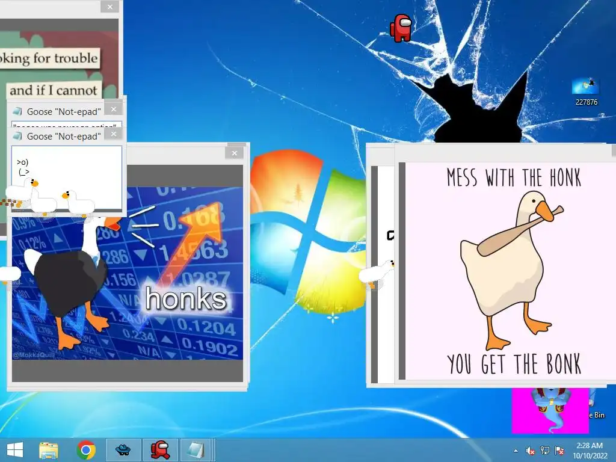Open File Explorer from the taskbar
This screenshot has width=616, height=462.
coord(49,450)
